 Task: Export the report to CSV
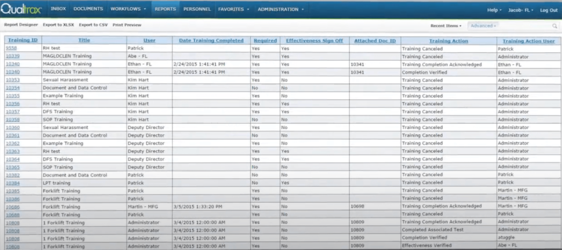[x=93, y=25]
